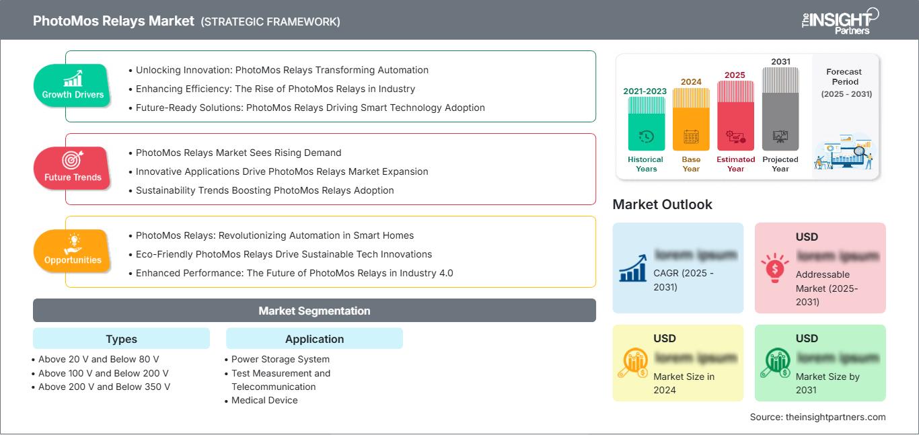The height and width of the screenshot is (435, 919).
Task: Click the Historical Years clock icon
Action: (646, 136)
